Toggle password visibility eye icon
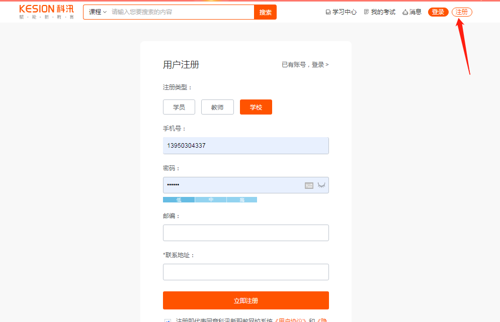 coord(321,185)
